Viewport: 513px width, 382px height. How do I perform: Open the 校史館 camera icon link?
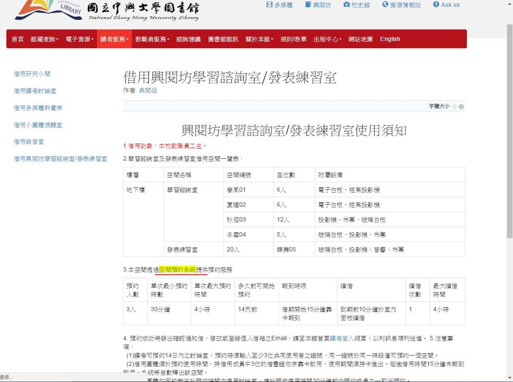pyautogui.click(x=356, y=5)
